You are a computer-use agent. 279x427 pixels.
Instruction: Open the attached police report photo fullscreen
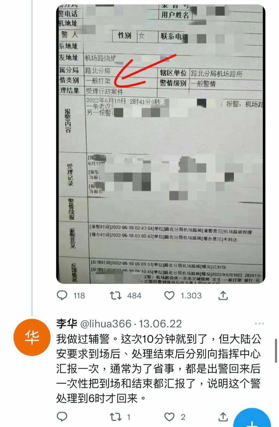(x=161, y=144)
